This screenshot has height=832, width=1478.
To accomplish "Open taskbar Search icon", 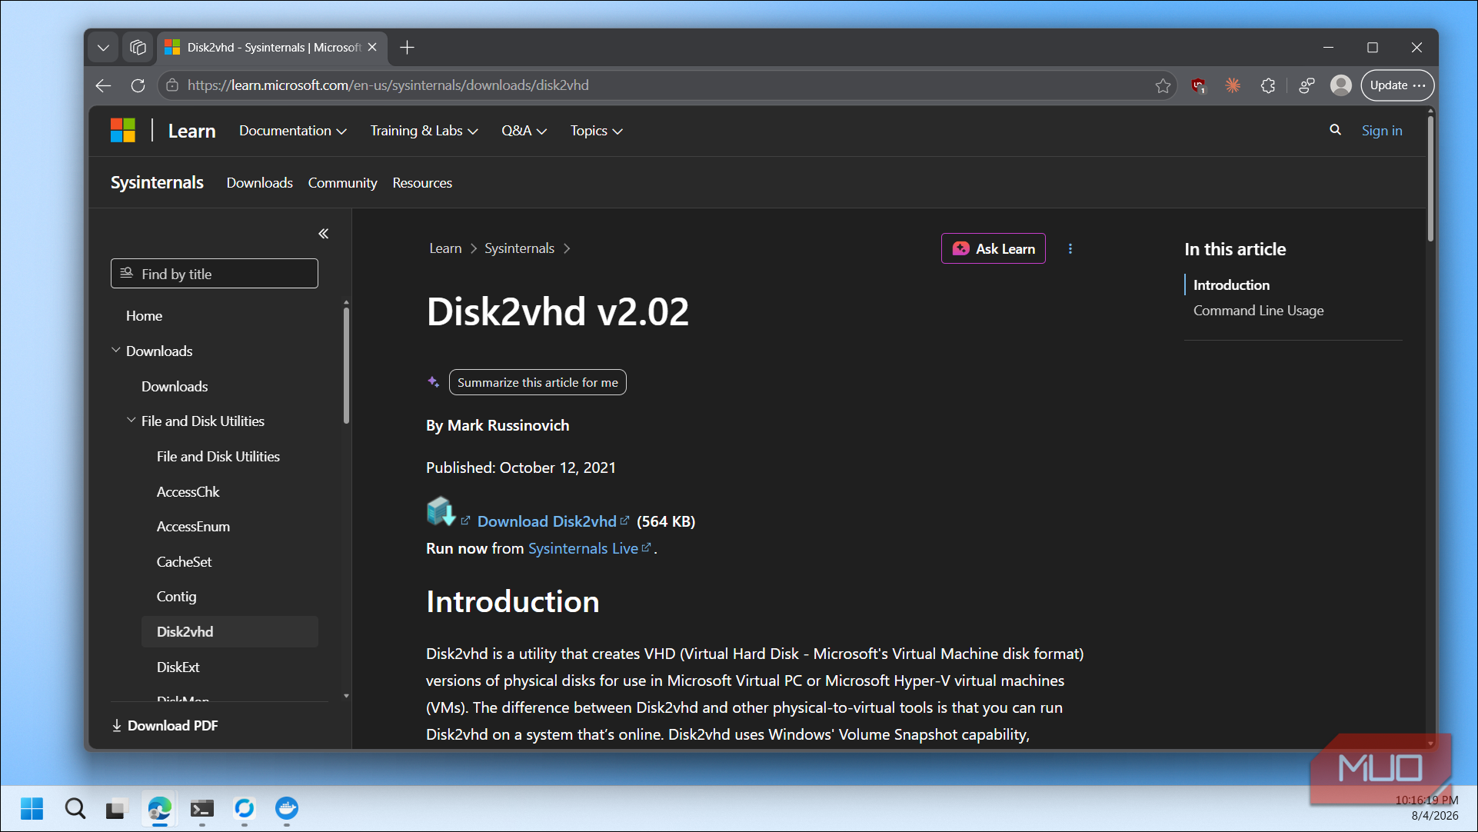I will (75, 808).
